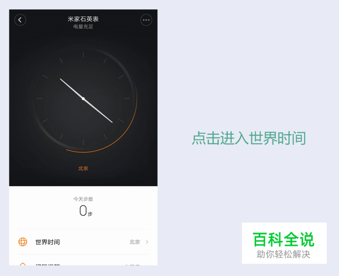Tap the orange globe world time icon

tap(23, 242)
